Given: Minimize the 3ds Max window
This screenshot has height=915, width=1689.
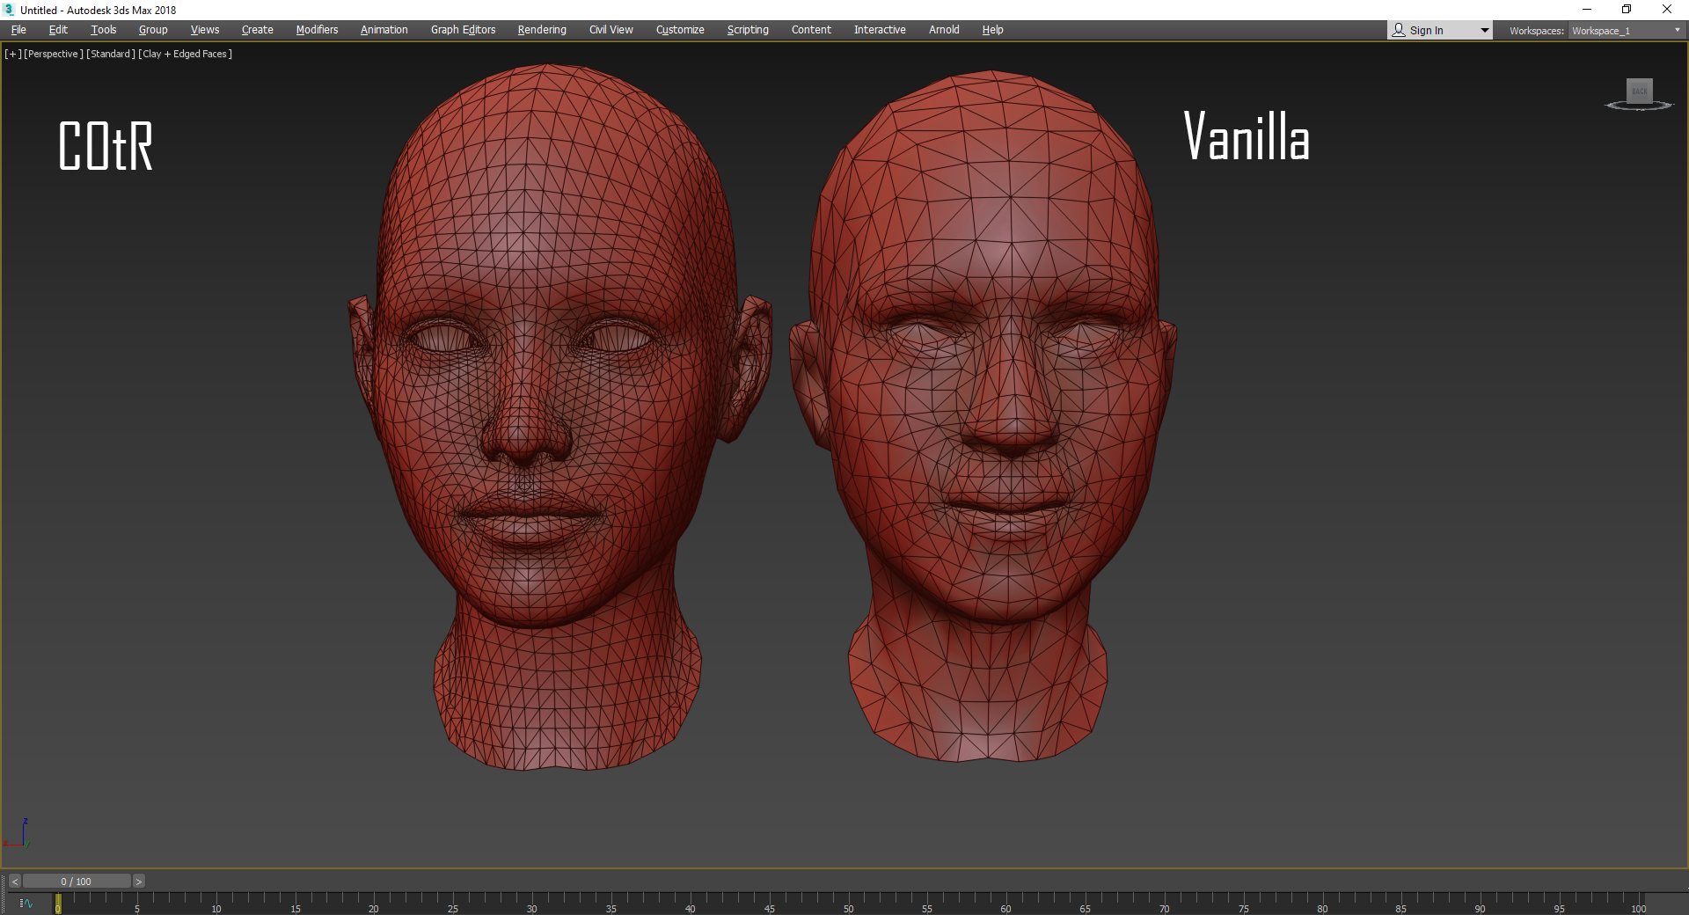Looking at the screenshot, I should tap(1587, 10).
